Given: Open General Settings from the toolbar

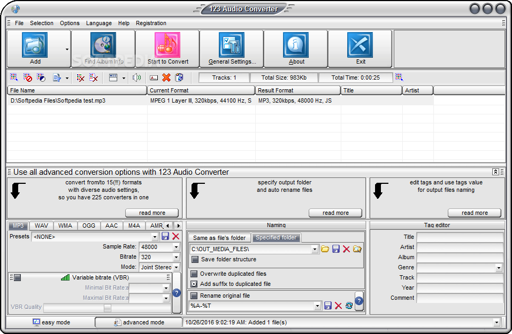Looking at the screenshot, I should (x=232, y=45).
